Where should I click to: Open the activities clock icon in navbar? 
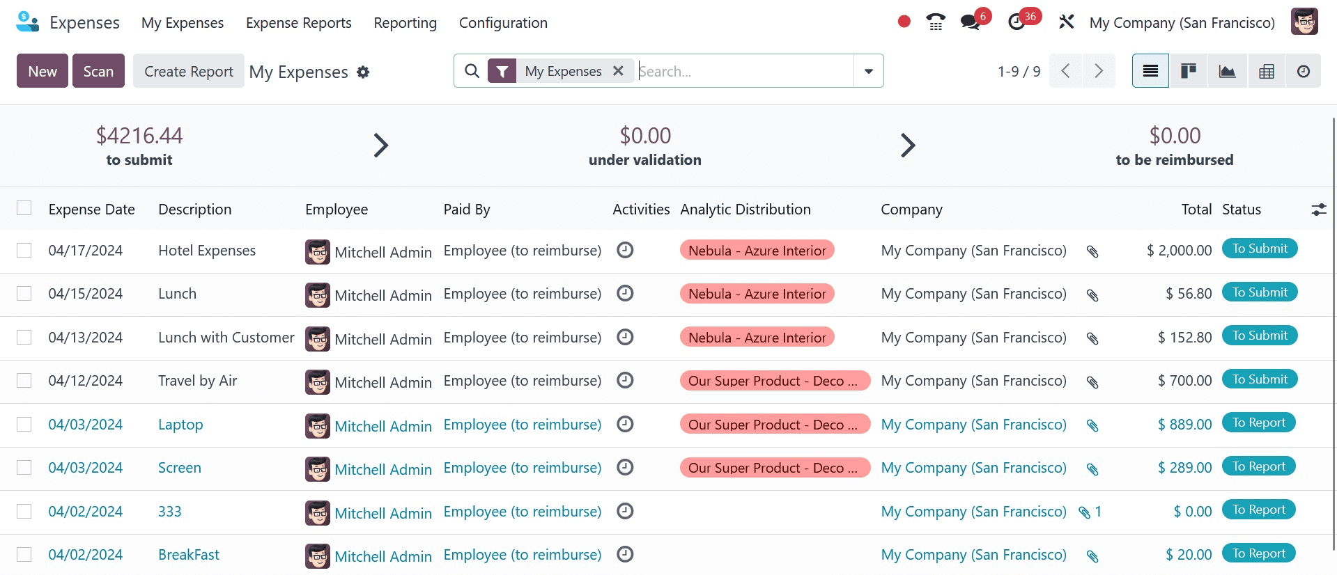1017,22
